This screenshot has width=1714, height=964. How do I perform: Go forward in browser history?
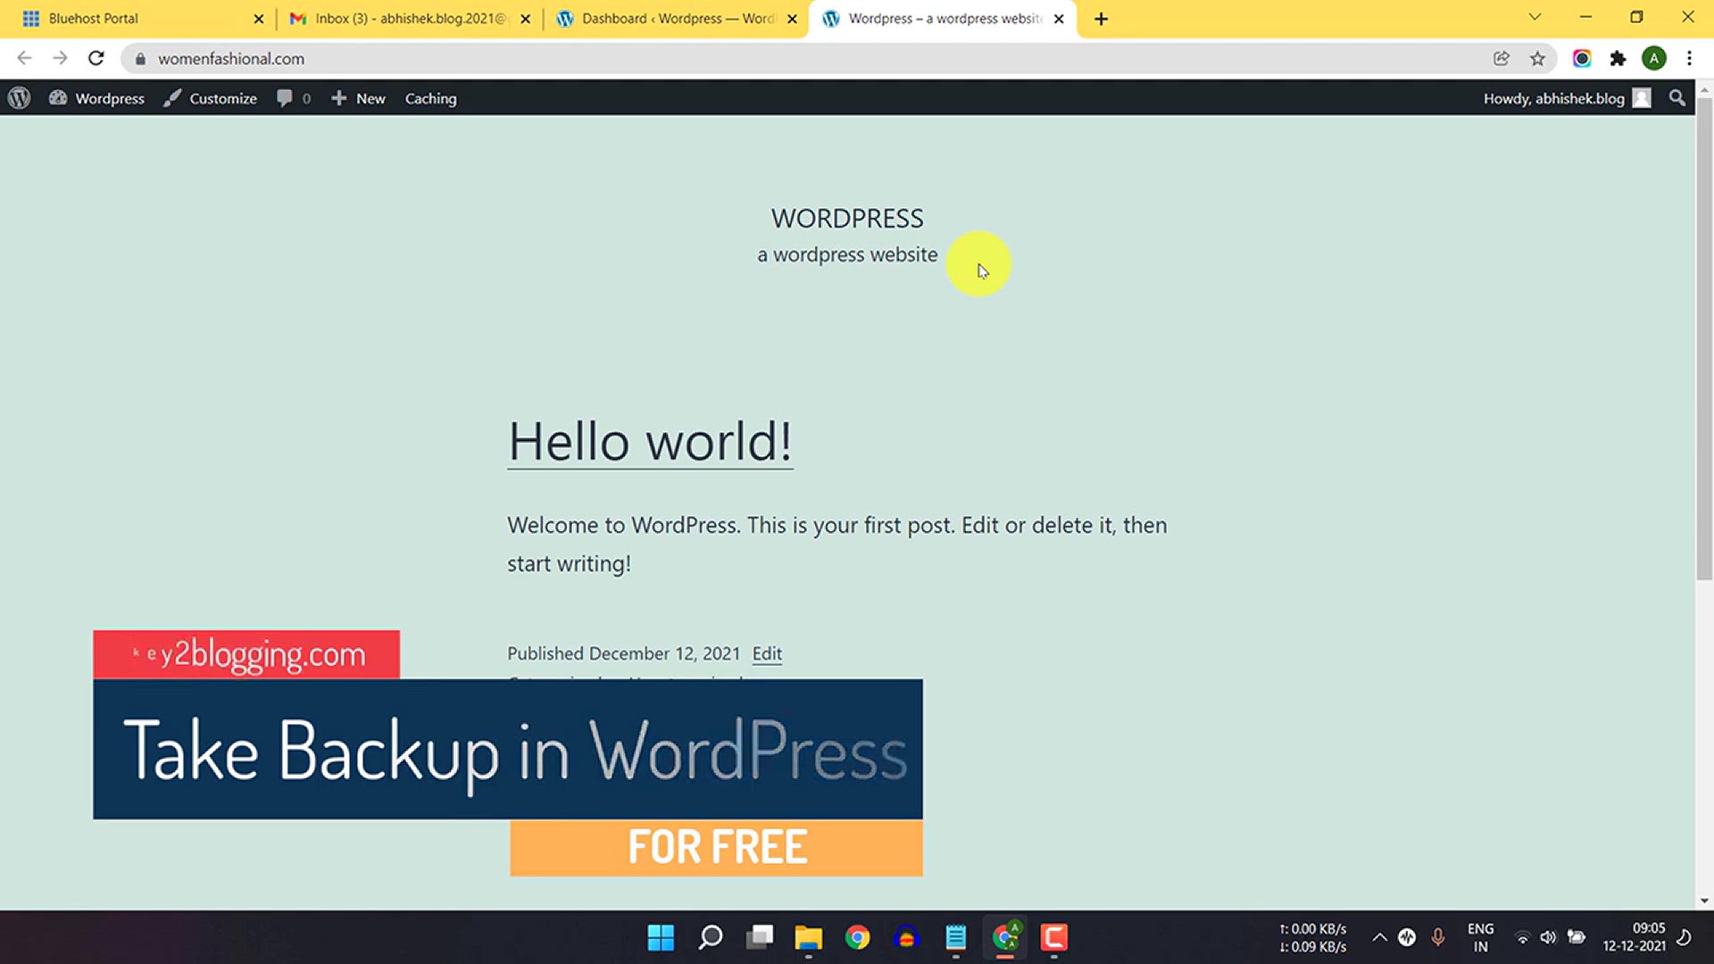[60, 58]
